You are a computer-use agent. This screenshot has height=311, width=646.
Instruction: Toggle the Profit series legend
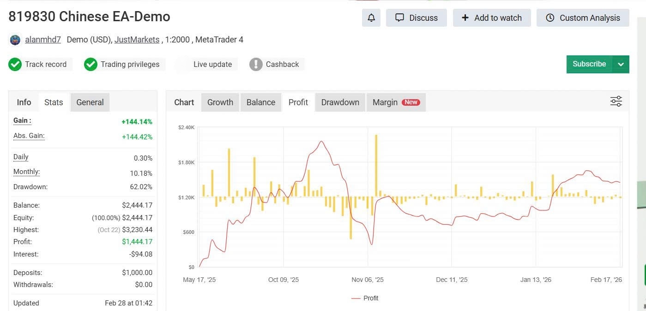point(365,298)
